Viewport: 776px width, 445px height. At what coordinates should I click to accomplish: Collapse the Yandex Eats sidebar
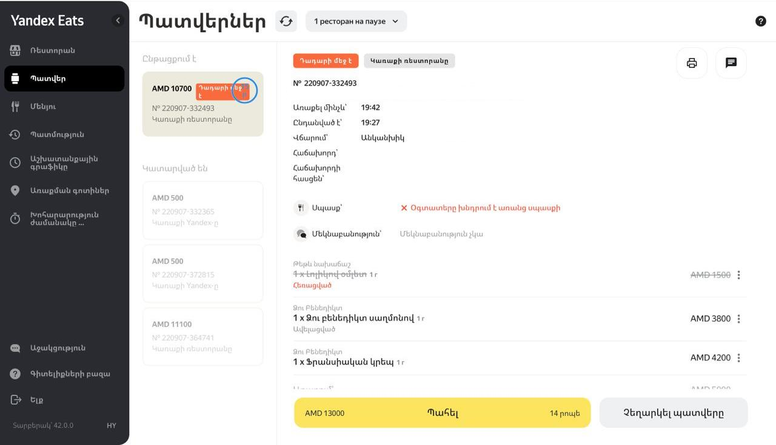118,21
